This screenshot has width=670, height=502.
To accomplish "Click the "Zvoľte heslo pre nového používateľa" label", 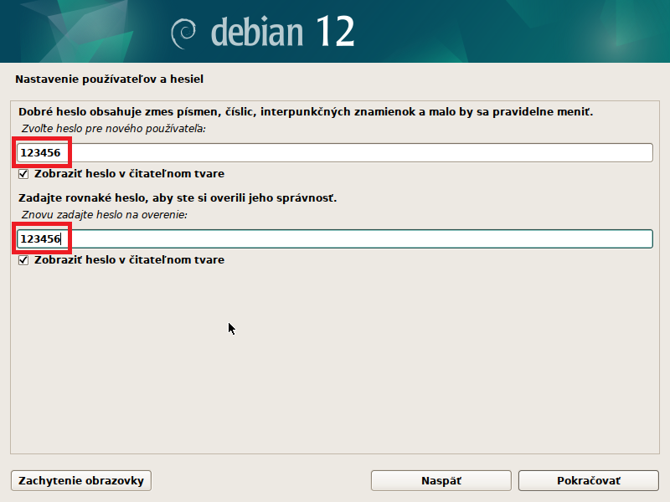I will pos(113,130).
